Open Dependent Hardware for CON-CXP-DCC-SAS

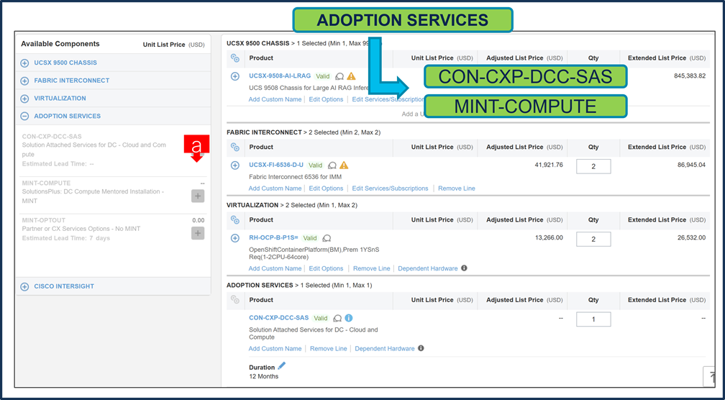pyautogui.click(x=385, y=349)
